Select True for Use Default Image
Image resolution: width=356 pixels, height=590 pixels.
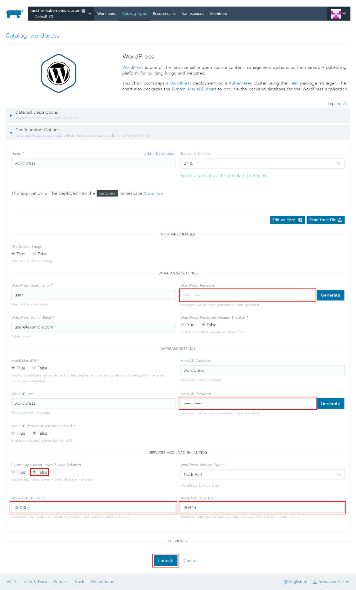[13, 253]
